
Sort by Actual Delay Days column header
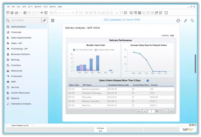(141, 85)
